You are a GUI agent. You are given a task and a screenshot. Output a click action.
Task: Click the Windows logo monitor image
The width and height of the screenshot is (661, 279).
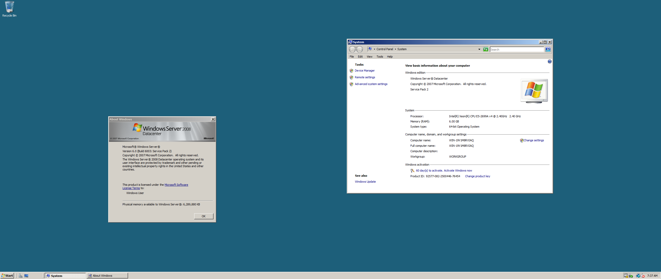pyautogui.click(x=534, y=91)
